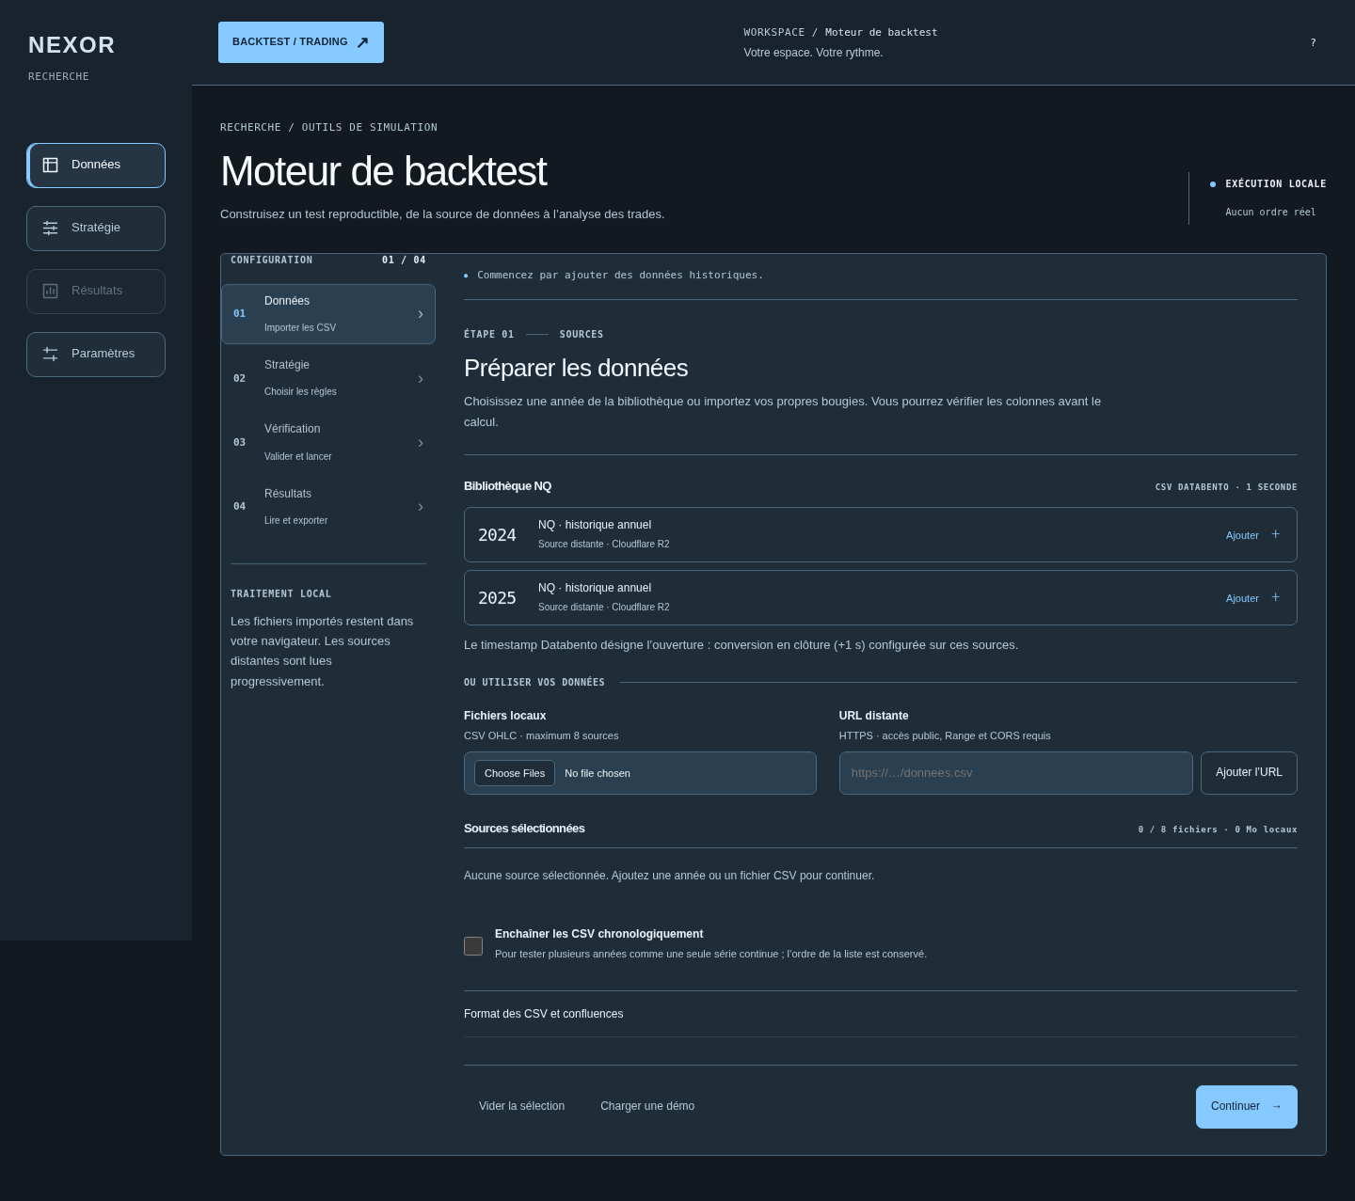Enable Enchaîner les CSV chronologiquement checkbox
The height and width of the screenshot is (1201, 1355).
pyautogui.click(x=473, y=946)
